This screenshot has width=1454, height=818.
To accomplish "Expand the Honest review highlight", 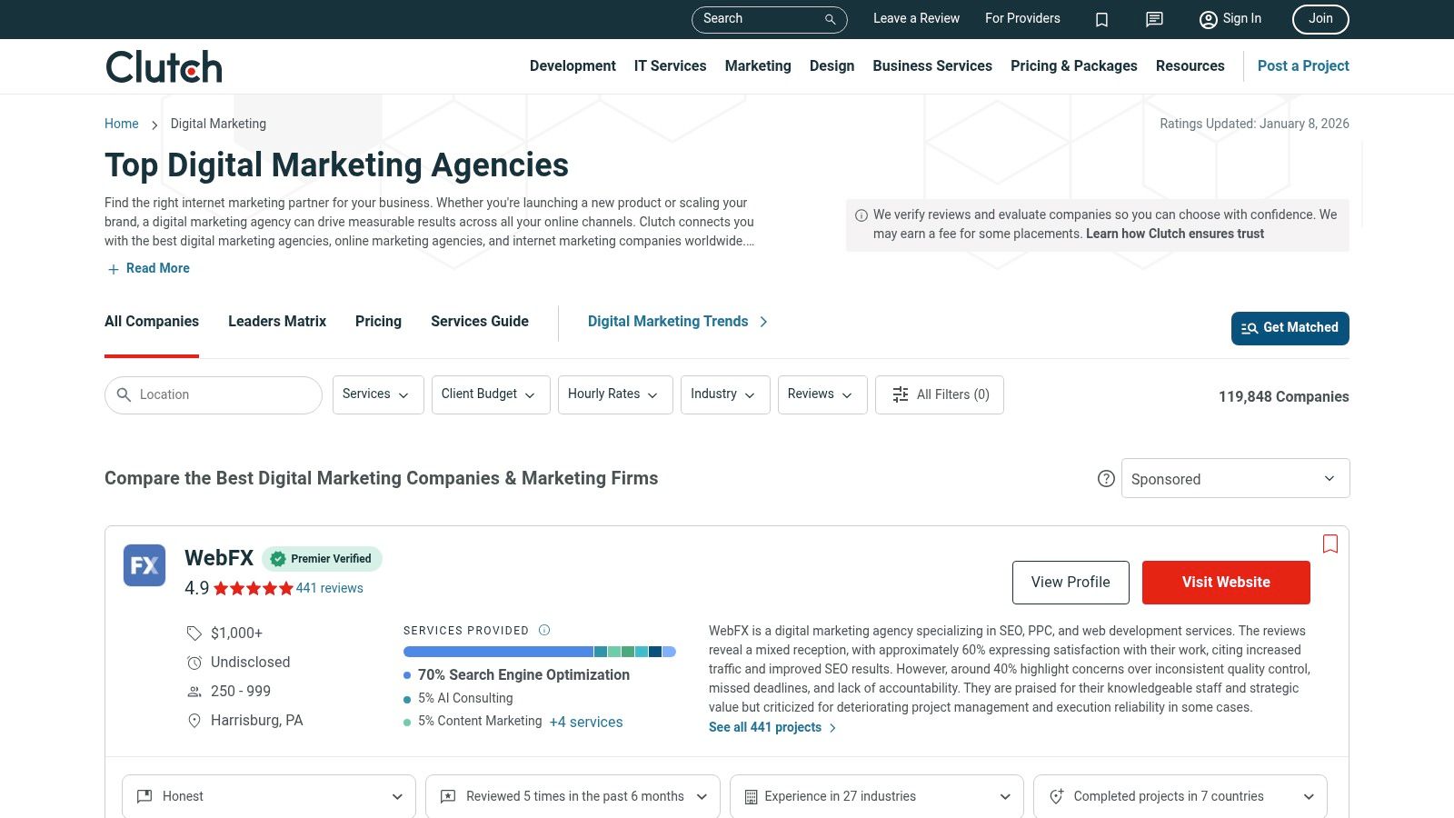I will click(269, 796).
